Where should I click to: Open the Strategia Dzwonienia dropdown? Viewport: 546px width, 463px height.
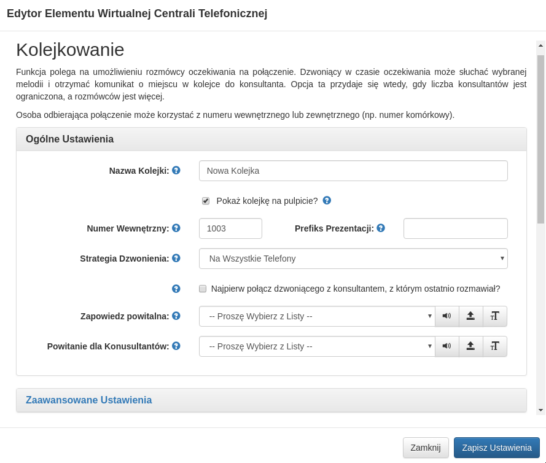[353, 259]
